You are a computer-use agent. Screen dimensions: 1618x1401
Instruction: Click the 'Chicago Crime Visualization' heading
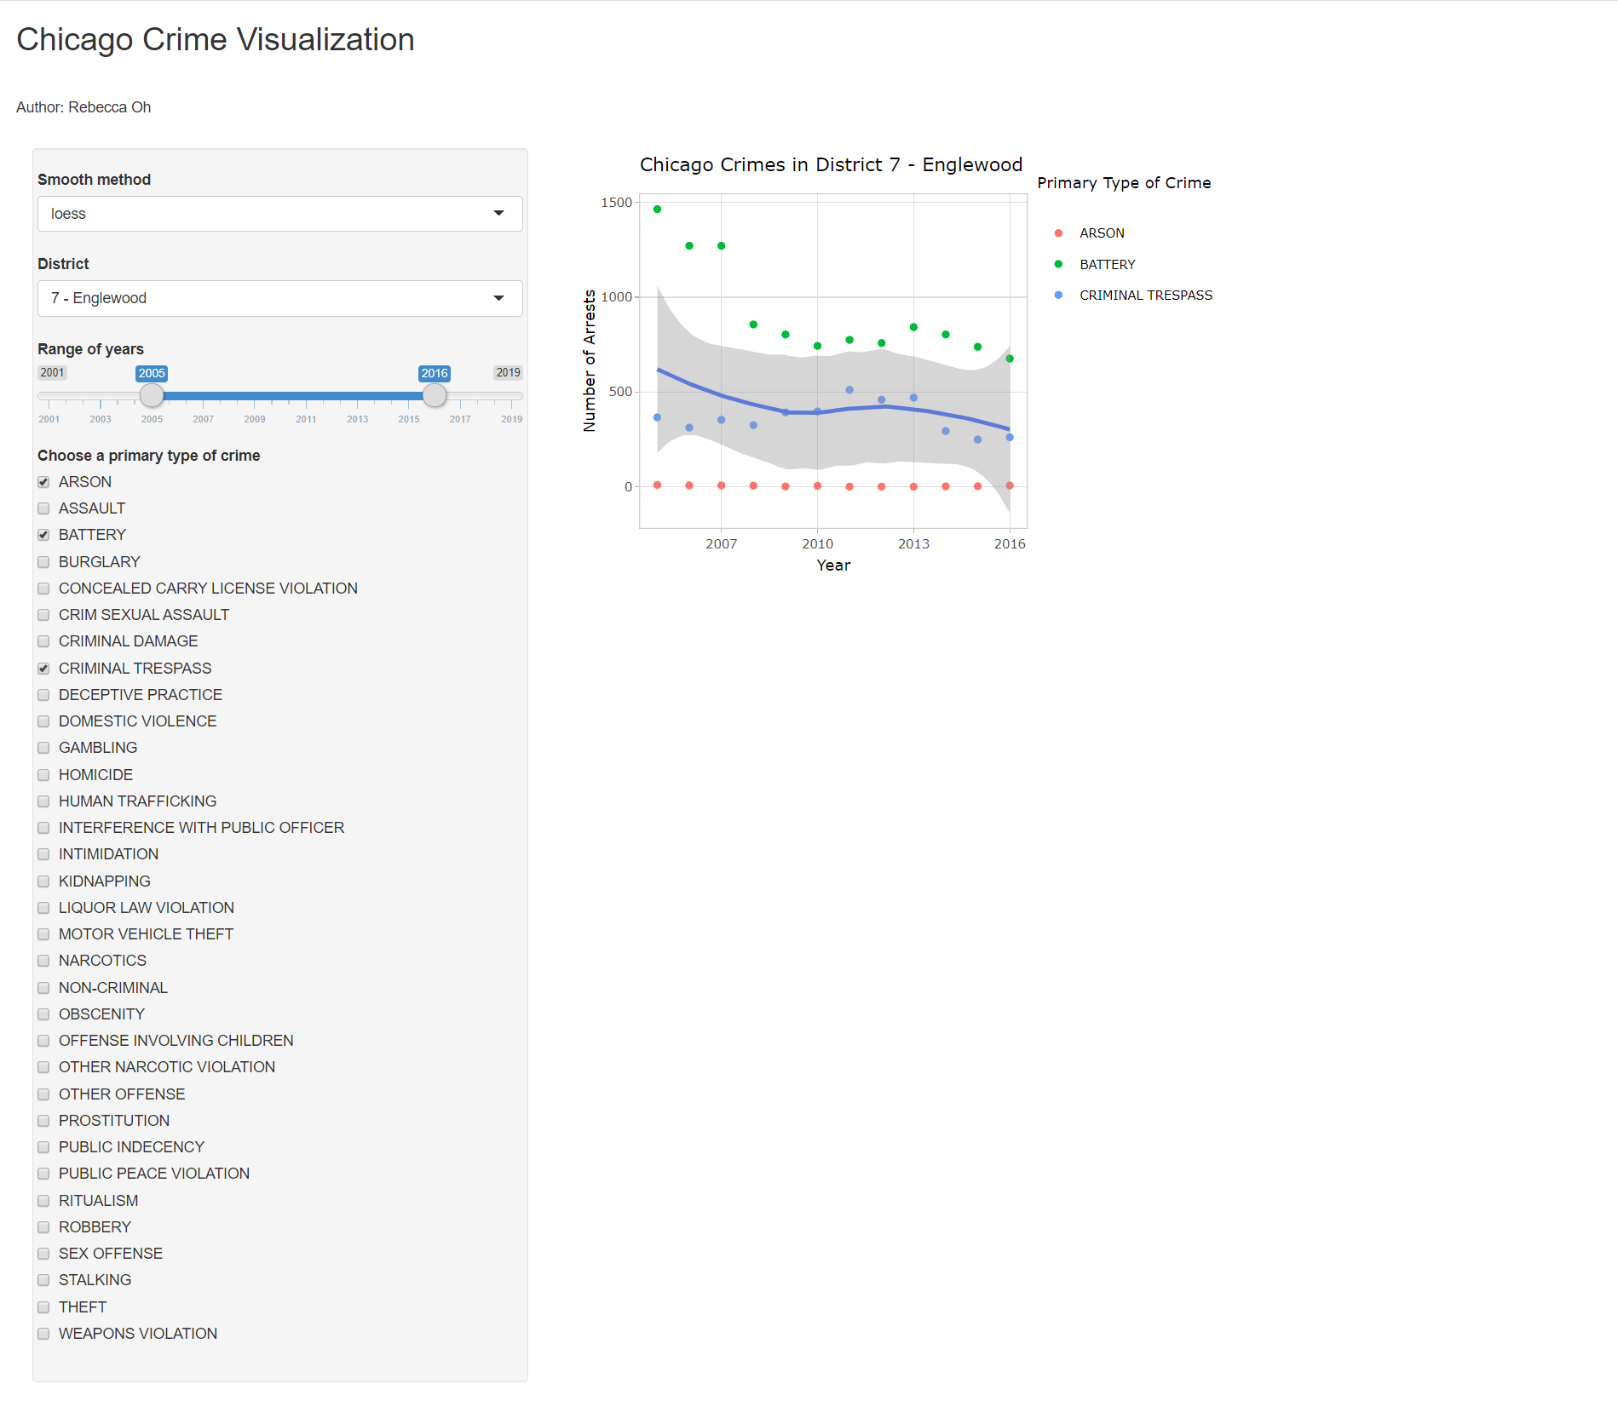(216, 40)
